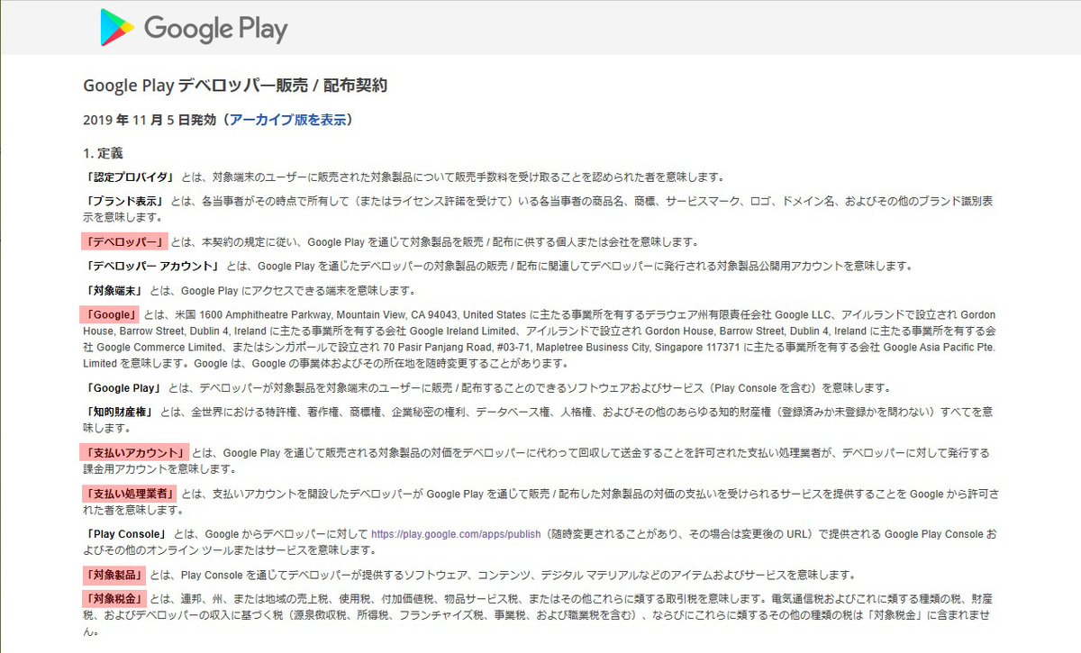Click the term 「デベロッパー アカウント」

coord(151,267)
